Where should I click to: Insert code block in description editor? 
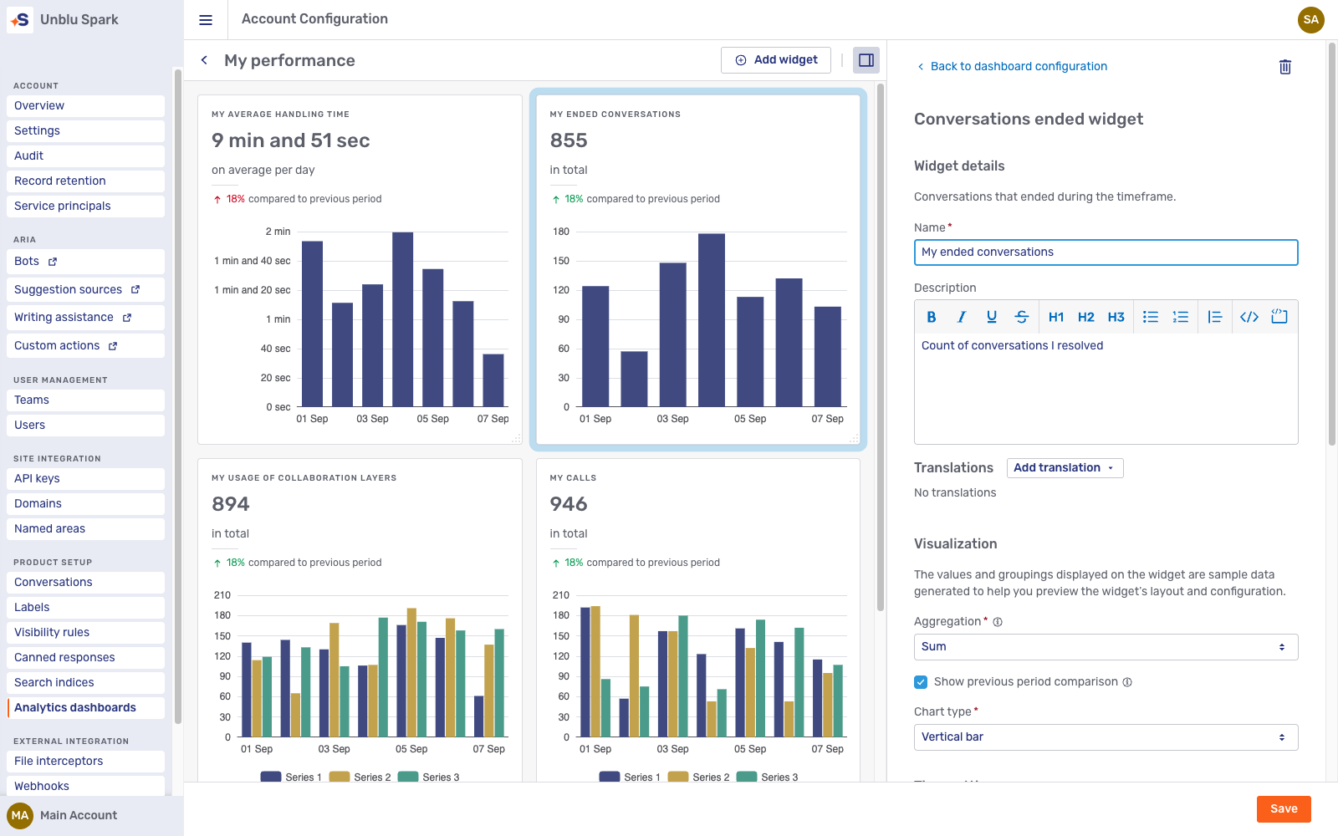coord(1279,317)
